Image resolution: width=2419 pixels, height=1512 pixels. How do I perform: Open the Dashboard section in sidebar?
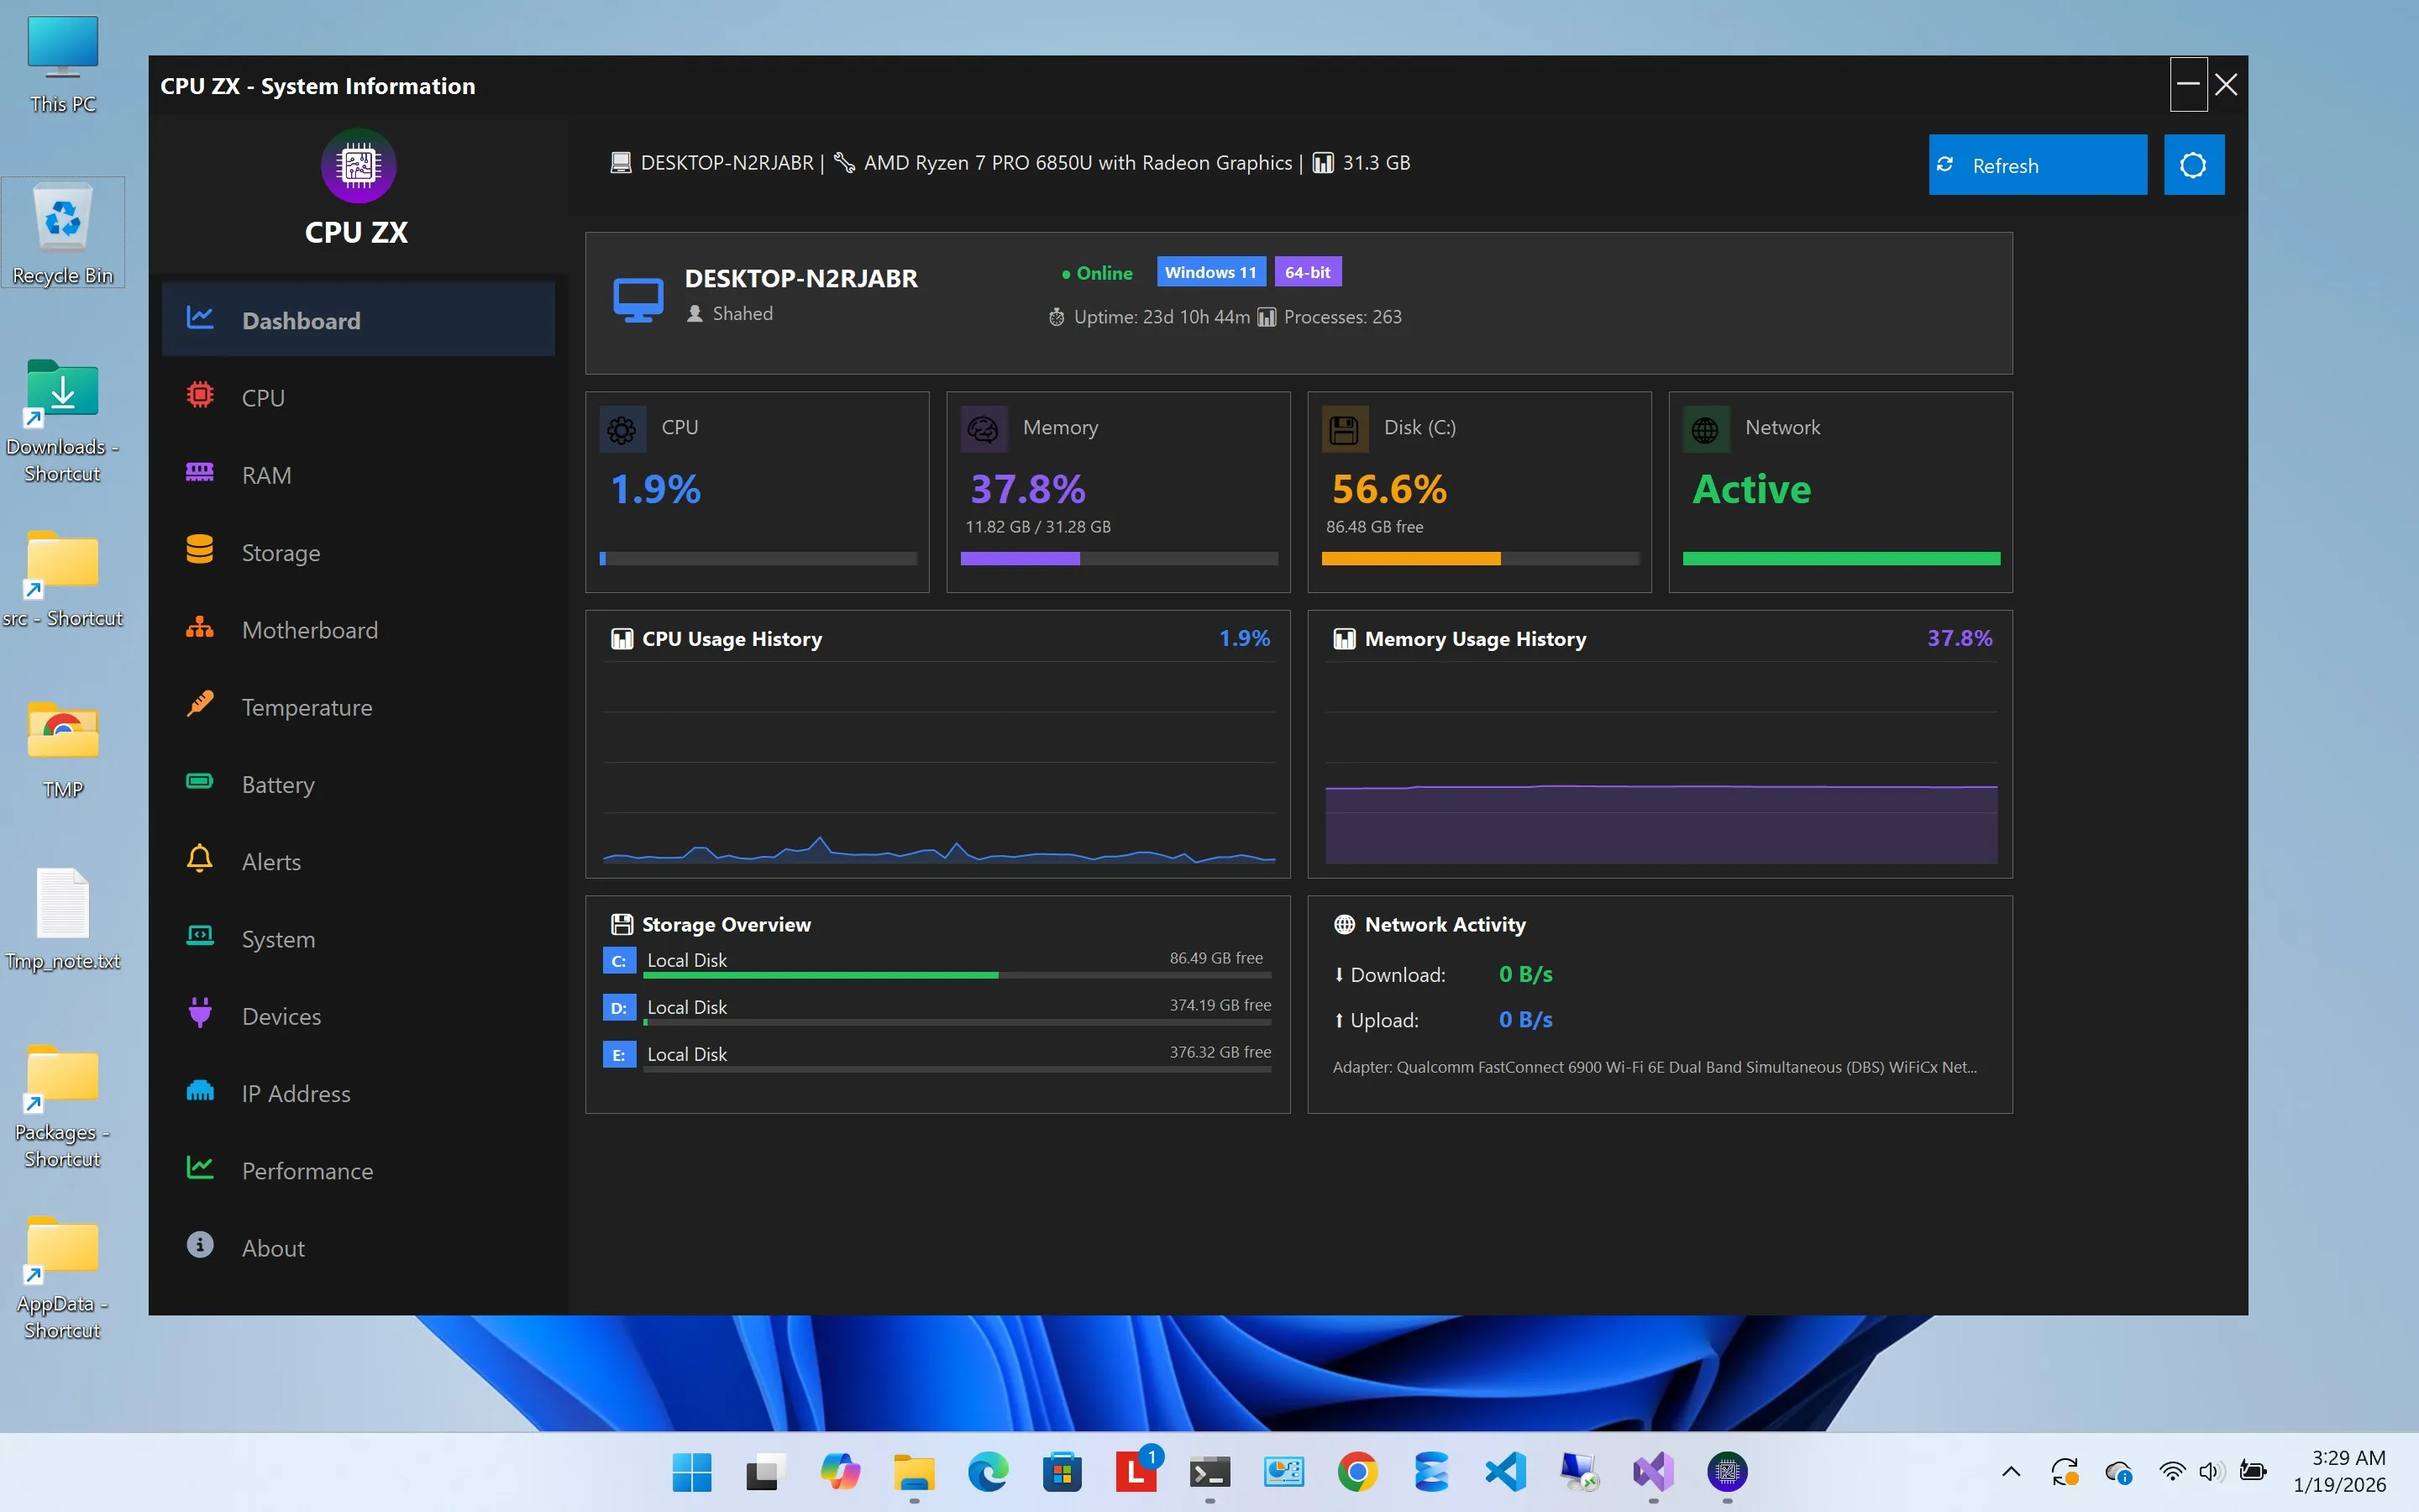pyautogui.click(x=358, y=320)
